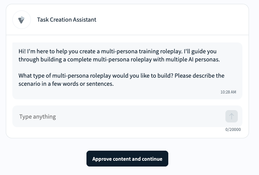
Task: Click the word "continue" on the bottom button
Action: (152, 159)
